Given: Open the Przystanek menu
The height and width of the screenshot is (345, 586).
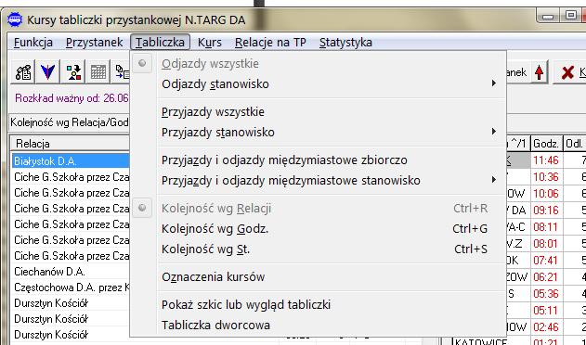Looking at the screenshot, I should [94, 42].
